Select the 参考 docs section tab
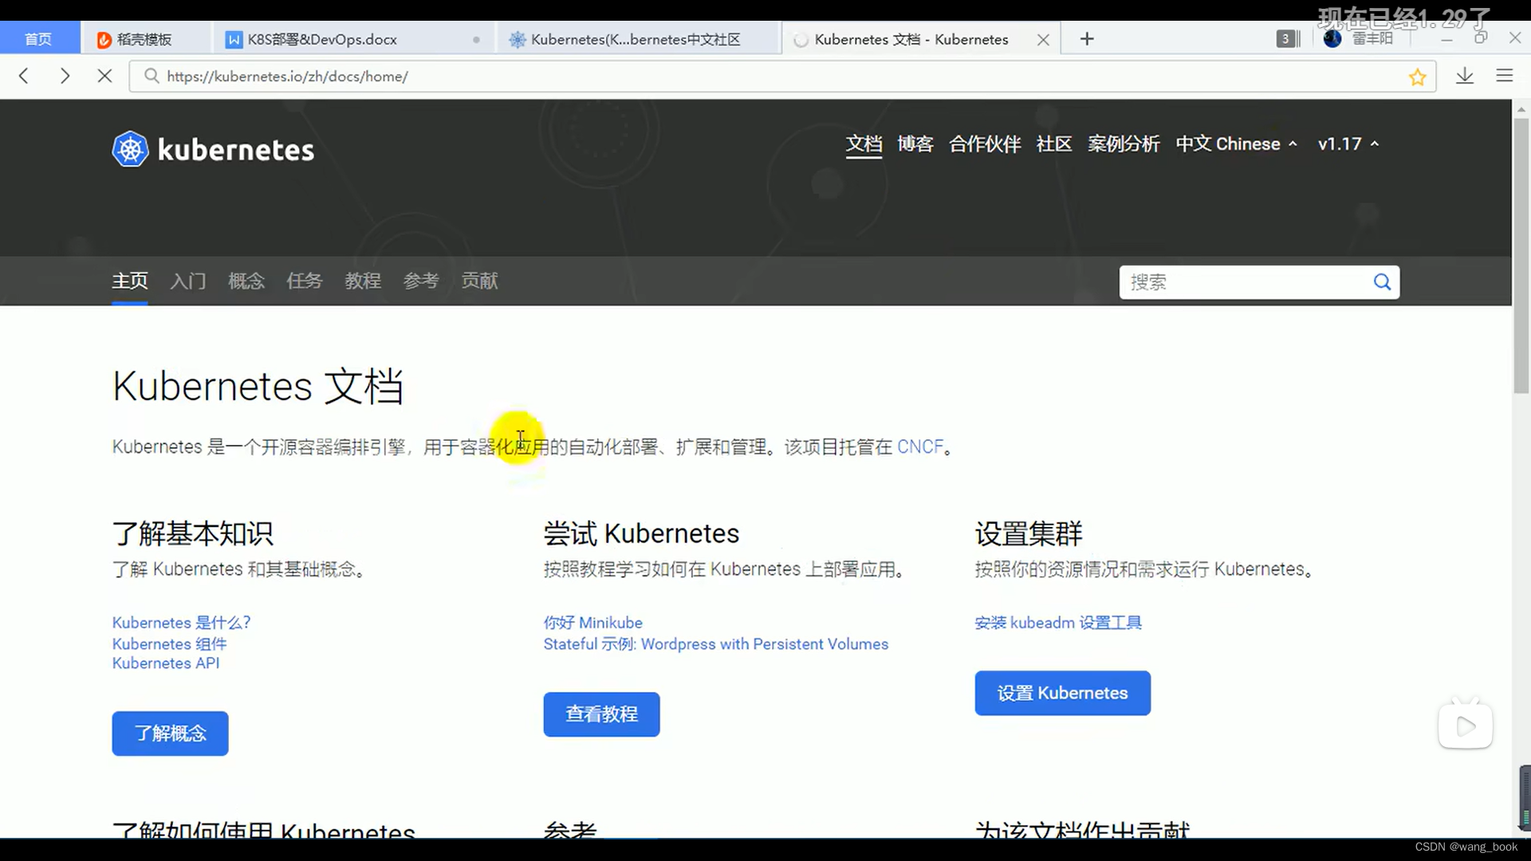This screenshot has height=861, width=1531. 421,281
